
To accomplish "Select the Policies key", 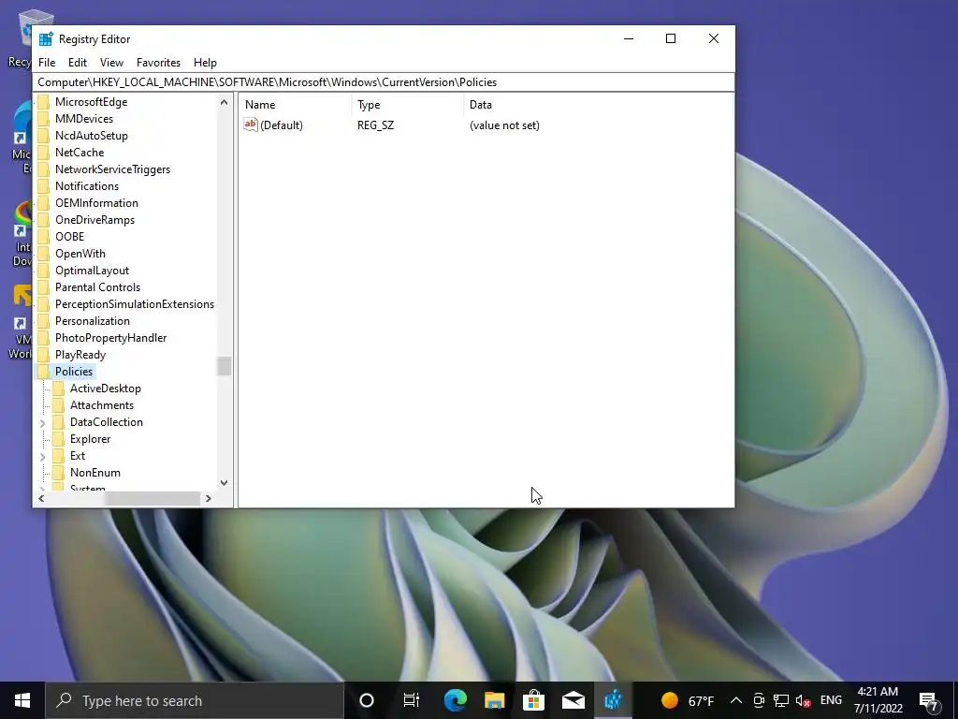I will tap(74, 372).
